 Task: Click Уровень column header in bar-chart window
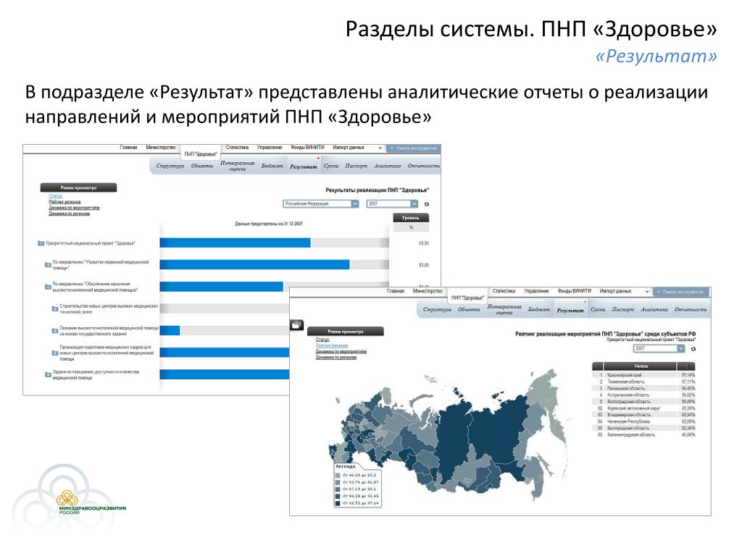coord(411,218)
